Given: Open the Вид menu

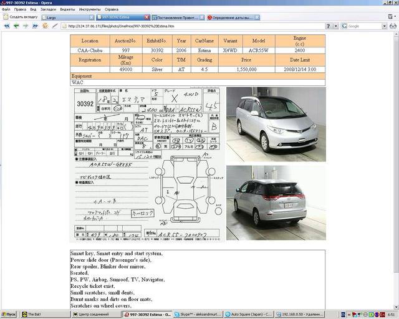Looking at the screenshot, I should click(33, 9).
